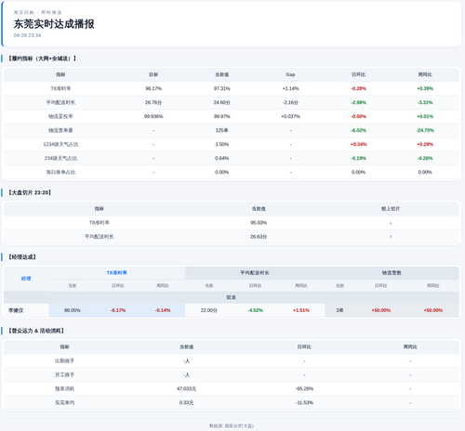Select the 履约指标 section heading

click(42, 59)
